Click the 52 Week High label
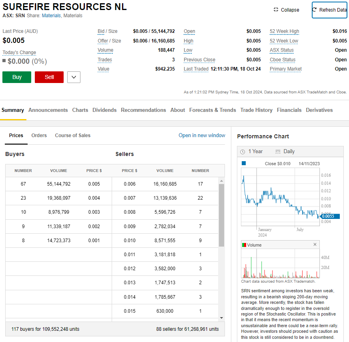 tap(285, 31)
